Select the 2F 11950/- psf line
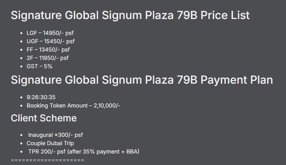Screen dimensions: 286x165 tap(48, 58)
